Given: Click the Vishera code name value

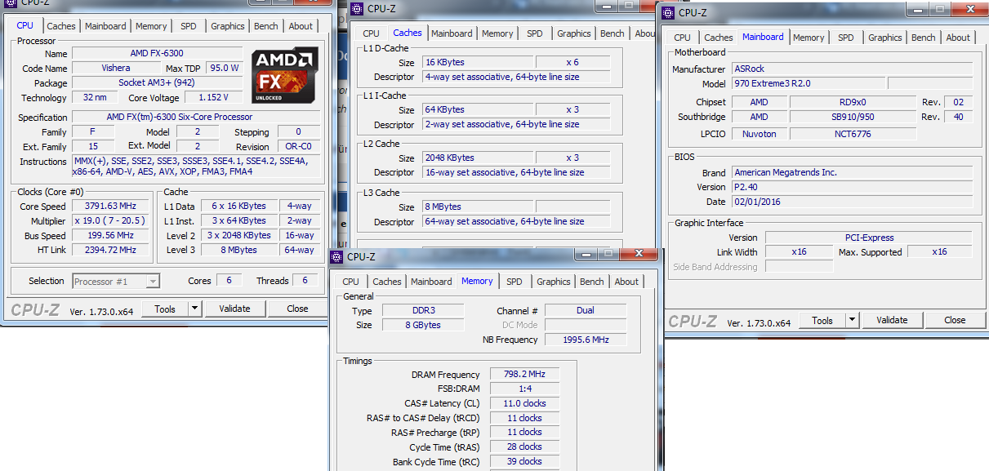Looking at the screenshot, I should click(x=116, y=68).
